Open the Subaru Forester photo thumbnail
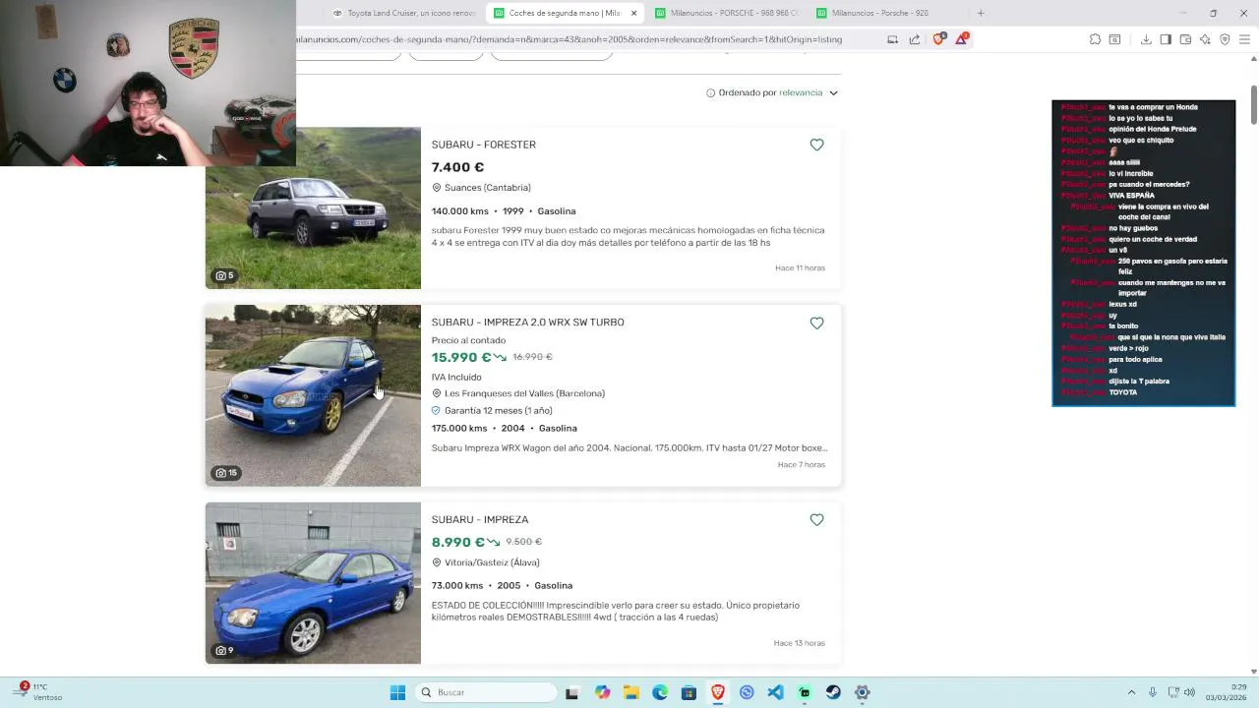Viewport: 1259px width, 708px height. (x=313, y=207)
